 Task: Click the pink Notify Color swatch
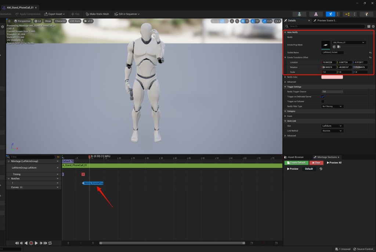tap(332, 77)
